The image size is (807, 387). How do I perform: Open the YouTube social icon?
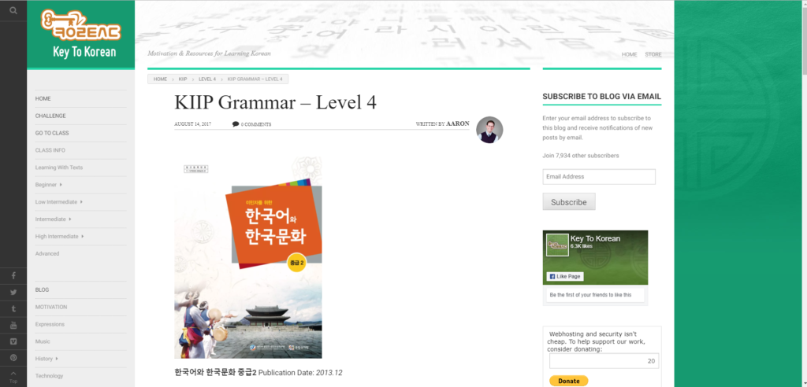[13, 325]
